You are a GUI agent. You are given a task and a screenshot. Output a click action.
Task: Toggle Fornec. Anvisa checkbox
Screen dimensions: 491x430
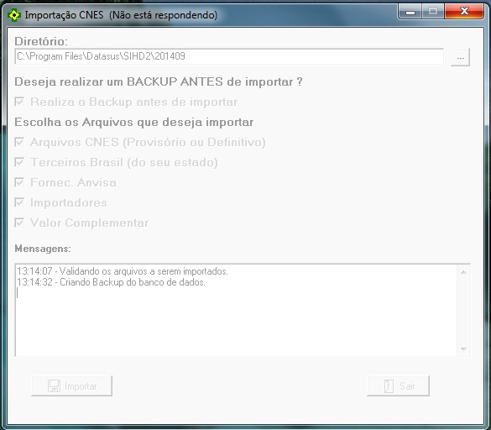pyautogui.click(x=19, y=182)
